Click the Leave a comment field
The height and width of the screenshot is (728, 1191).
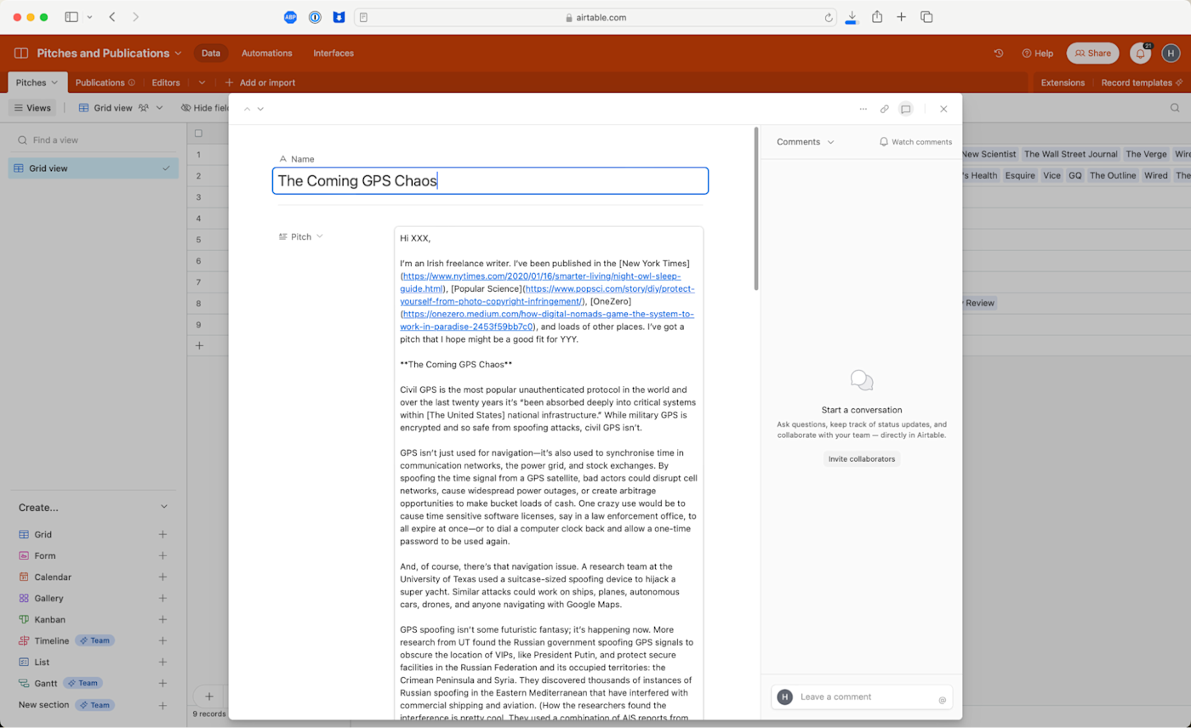tap(862, 697)
